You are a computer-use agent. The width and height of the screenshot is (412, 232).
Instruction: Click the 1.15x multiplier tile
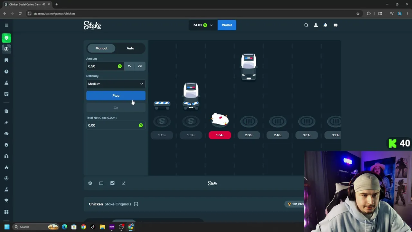coord(162,135)
